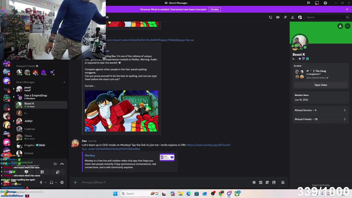Viewport: 352px width, 198px height.
Task: Open User Settings gear
Action: [62, 182]
